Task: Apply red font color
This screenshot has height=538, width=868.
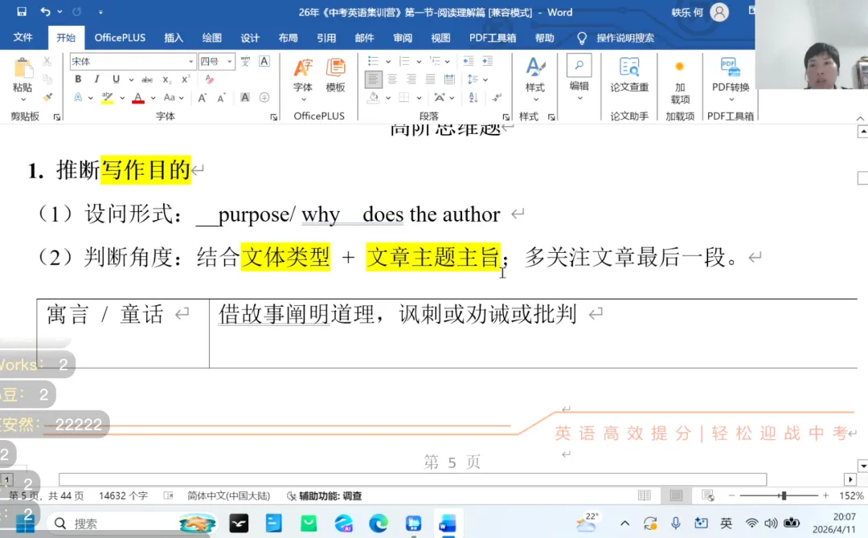Action: (137, 97)
